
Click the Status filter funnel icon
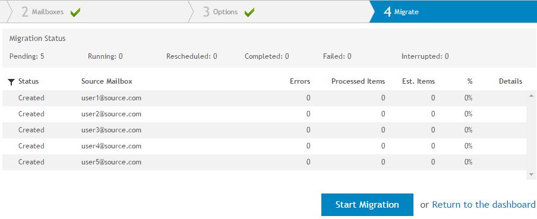[x=11, y=82]
